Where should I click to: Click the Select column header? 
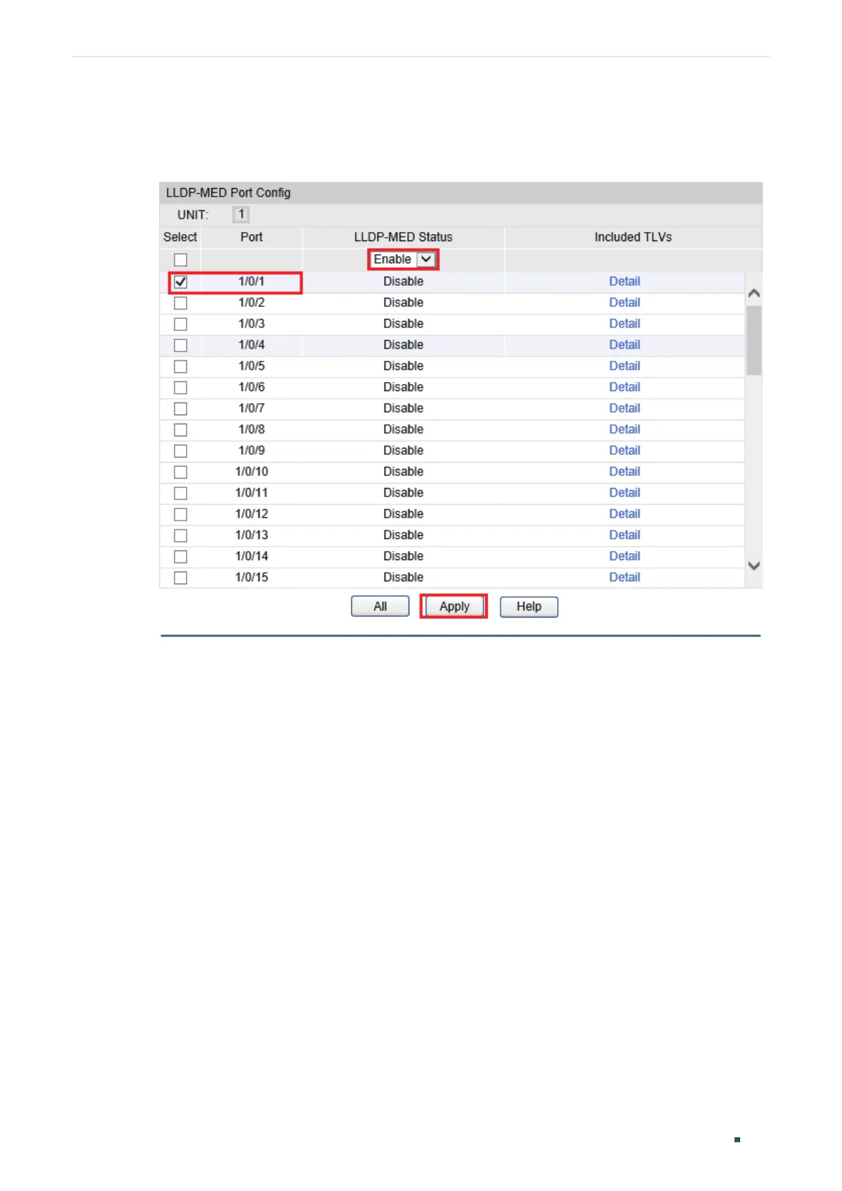[x=180, y=238]
